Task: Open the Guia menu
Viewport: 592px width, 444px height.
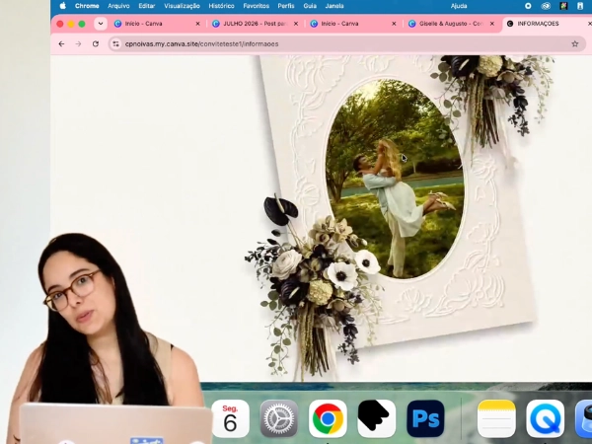Action: [310, 6]
